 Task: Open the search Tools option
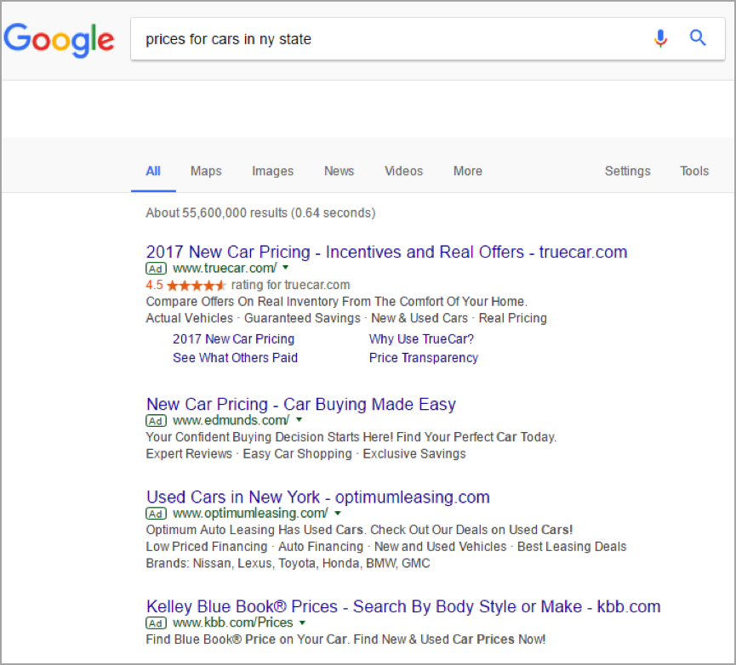(x=694, y=171)
